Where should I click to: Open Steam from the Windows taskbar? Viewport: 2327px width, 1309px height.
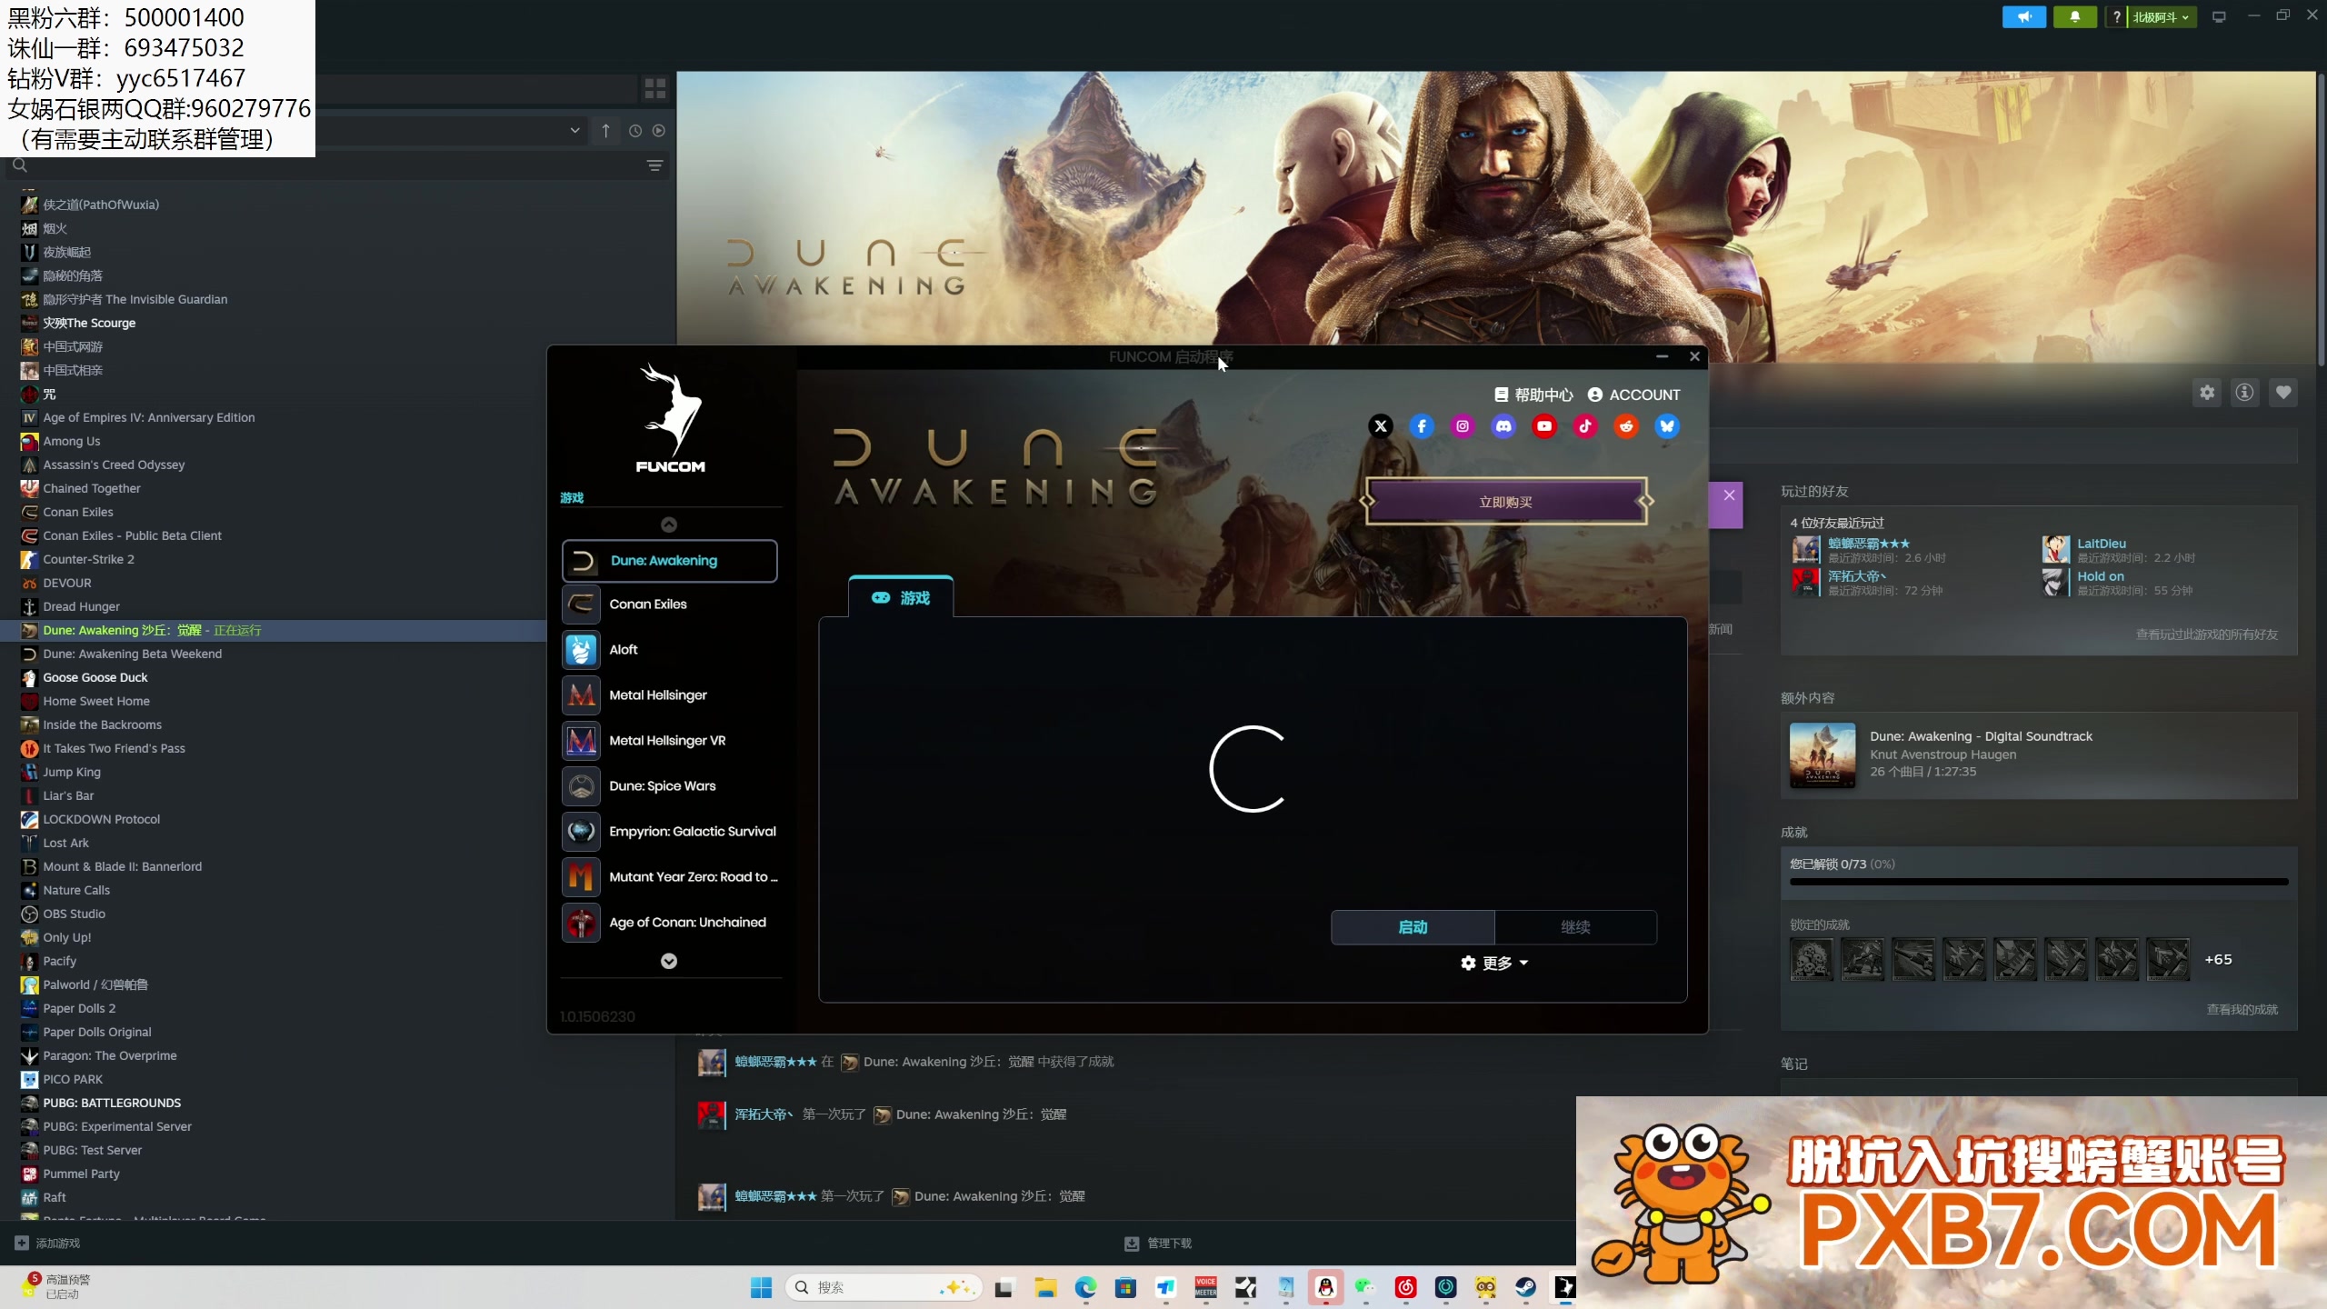point(1525,1287)
